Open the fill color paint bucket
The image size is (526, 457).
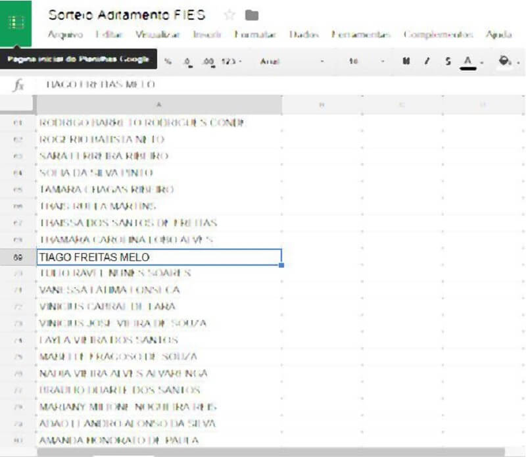[505, 61]
